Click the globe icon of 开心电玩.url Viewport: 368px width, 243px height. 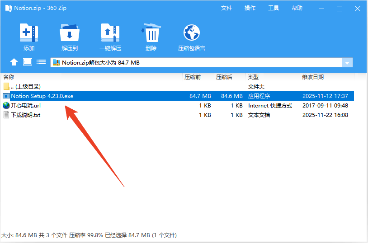pyautogui.click(x=6, y=106)
